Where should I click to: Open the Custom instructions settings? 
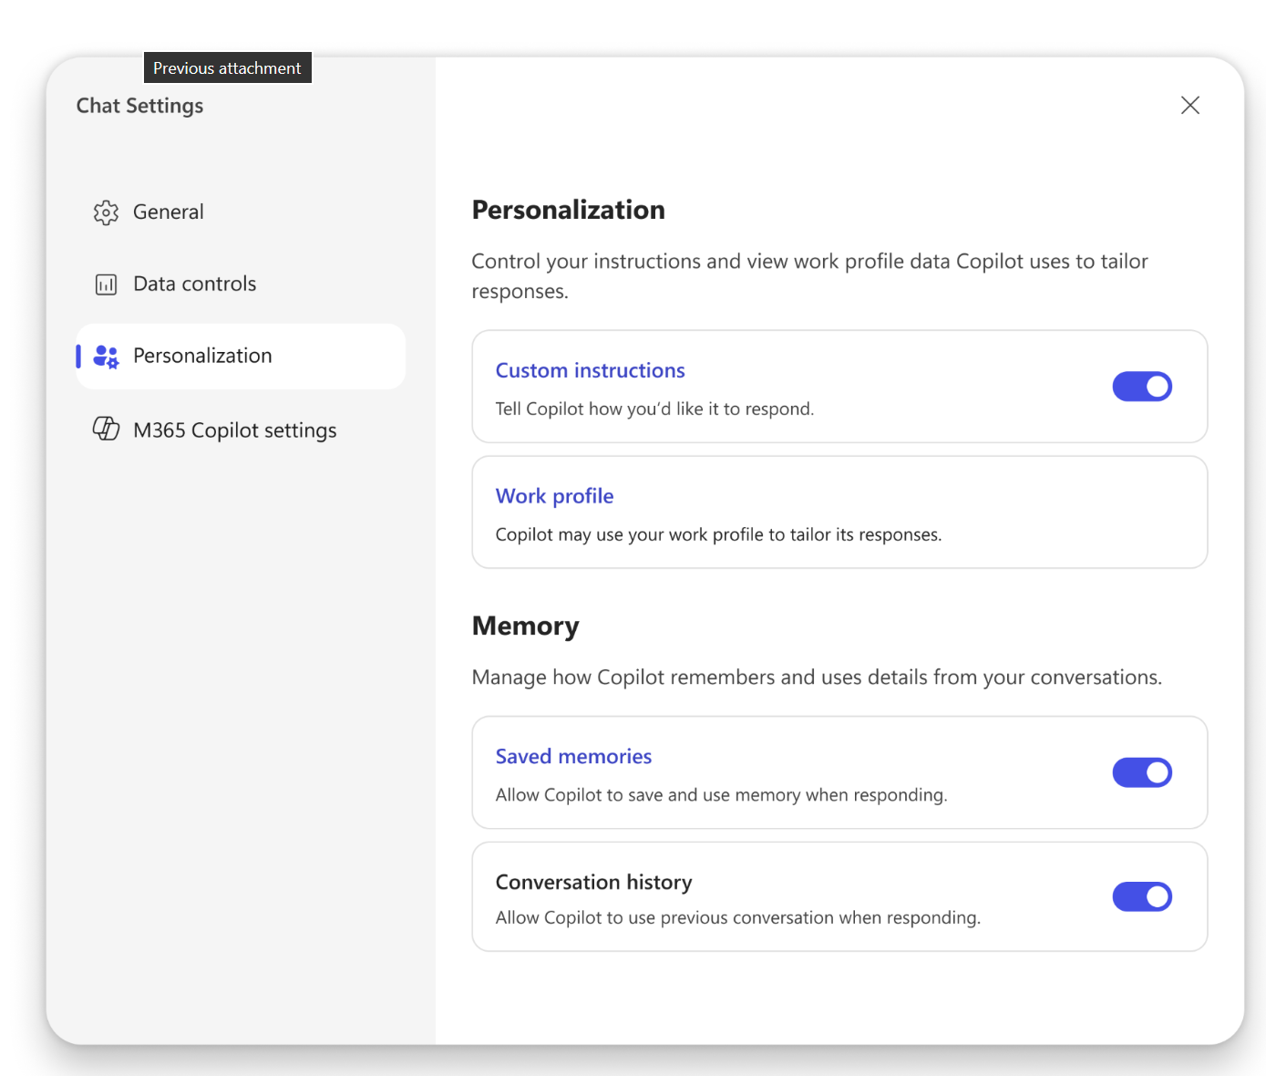point(590,370)
